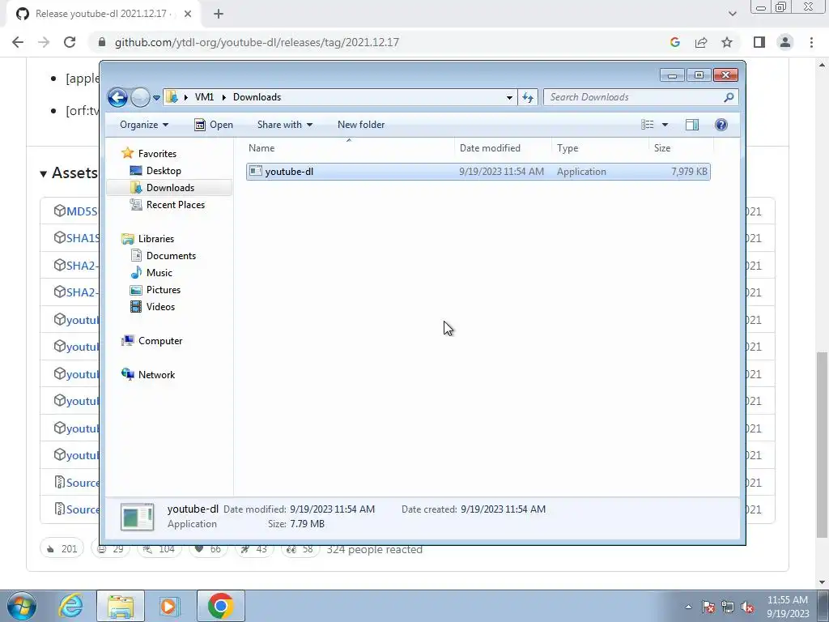Select the youtube-dl file row
Screen dimensions: 829x622
click(x=478, y=172)
